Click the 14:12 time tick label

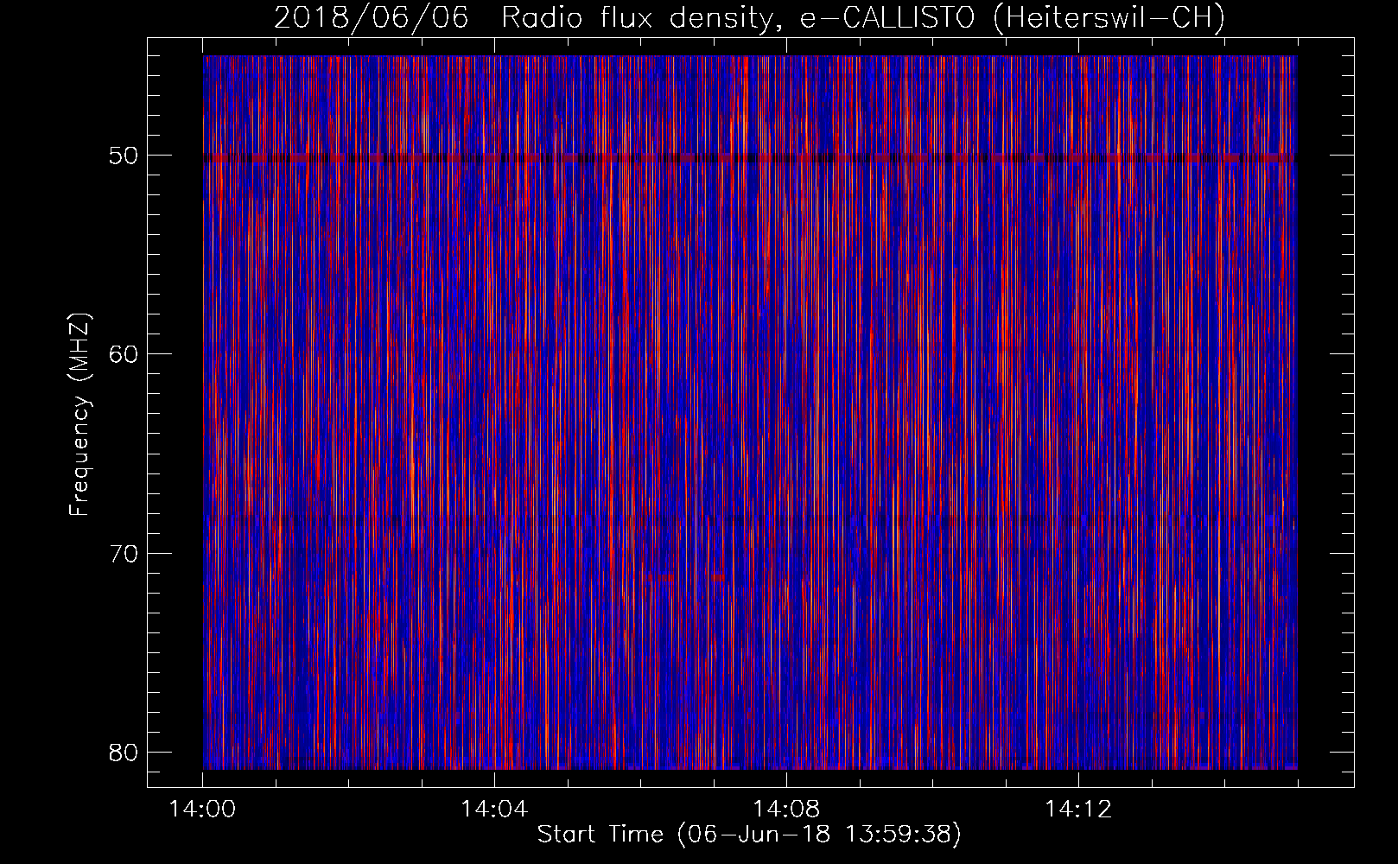pos(1078,810)
